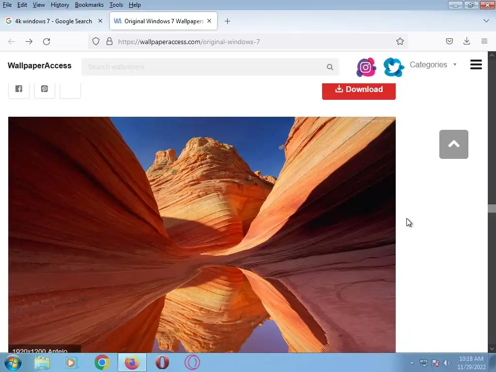Close the 4k windows 7 Google Search tab
Viewport: 496px width, 372px height.
(x=100, y=21)
